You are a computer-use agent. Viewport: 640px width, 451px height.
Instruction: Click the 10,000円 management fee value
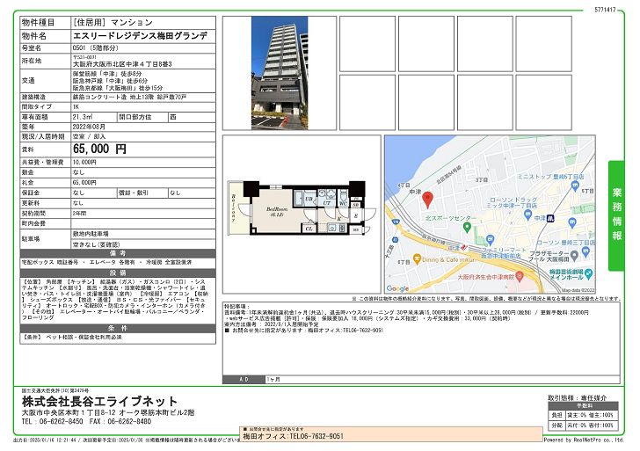tap(84, 163)
